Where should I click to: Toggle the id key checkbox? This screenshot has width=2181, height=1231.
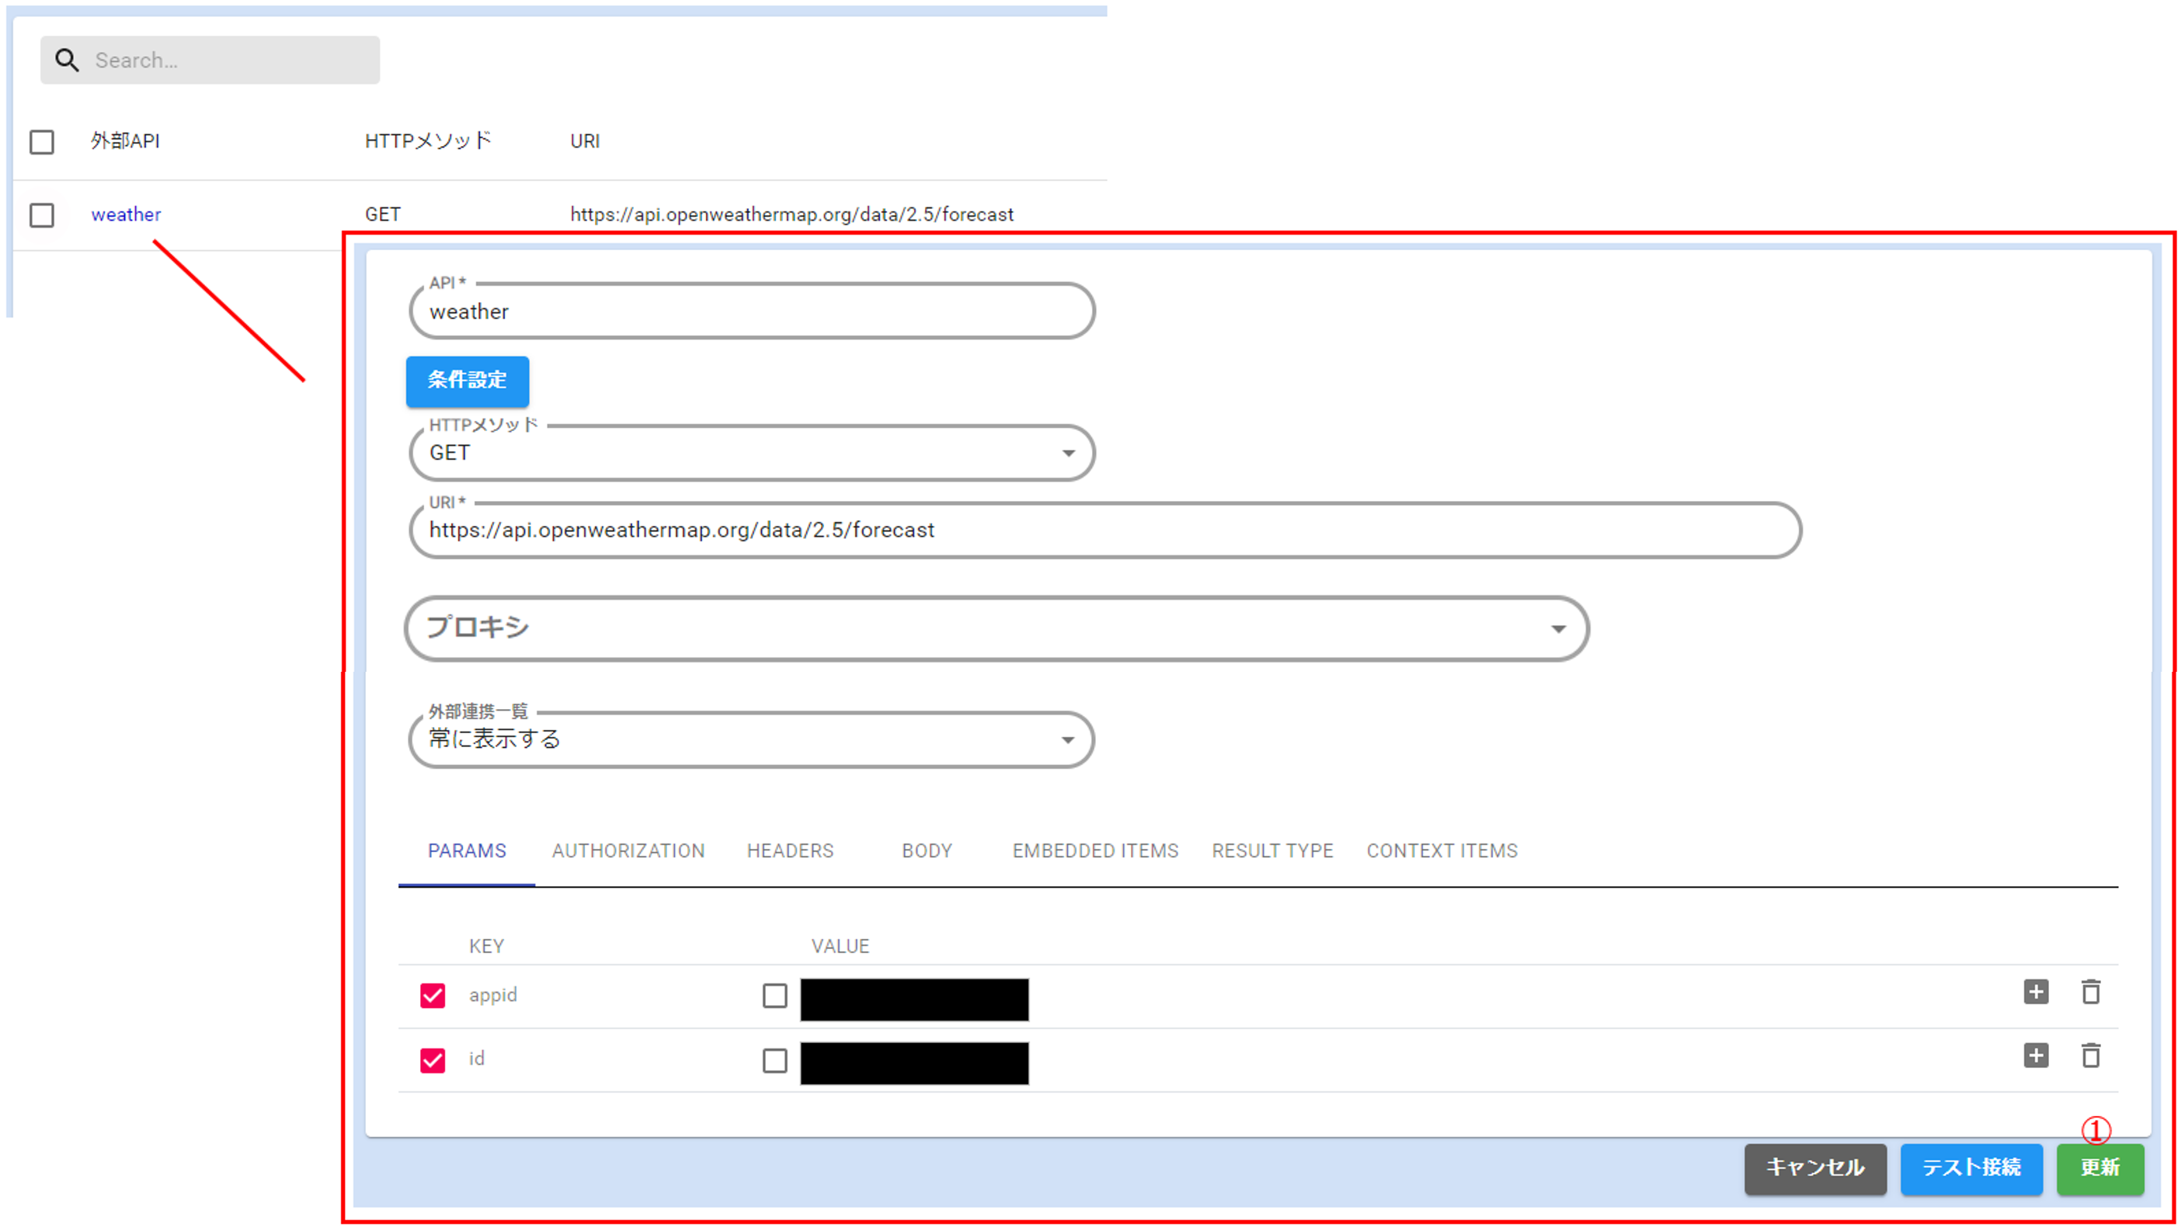(x=433, y=1060)
